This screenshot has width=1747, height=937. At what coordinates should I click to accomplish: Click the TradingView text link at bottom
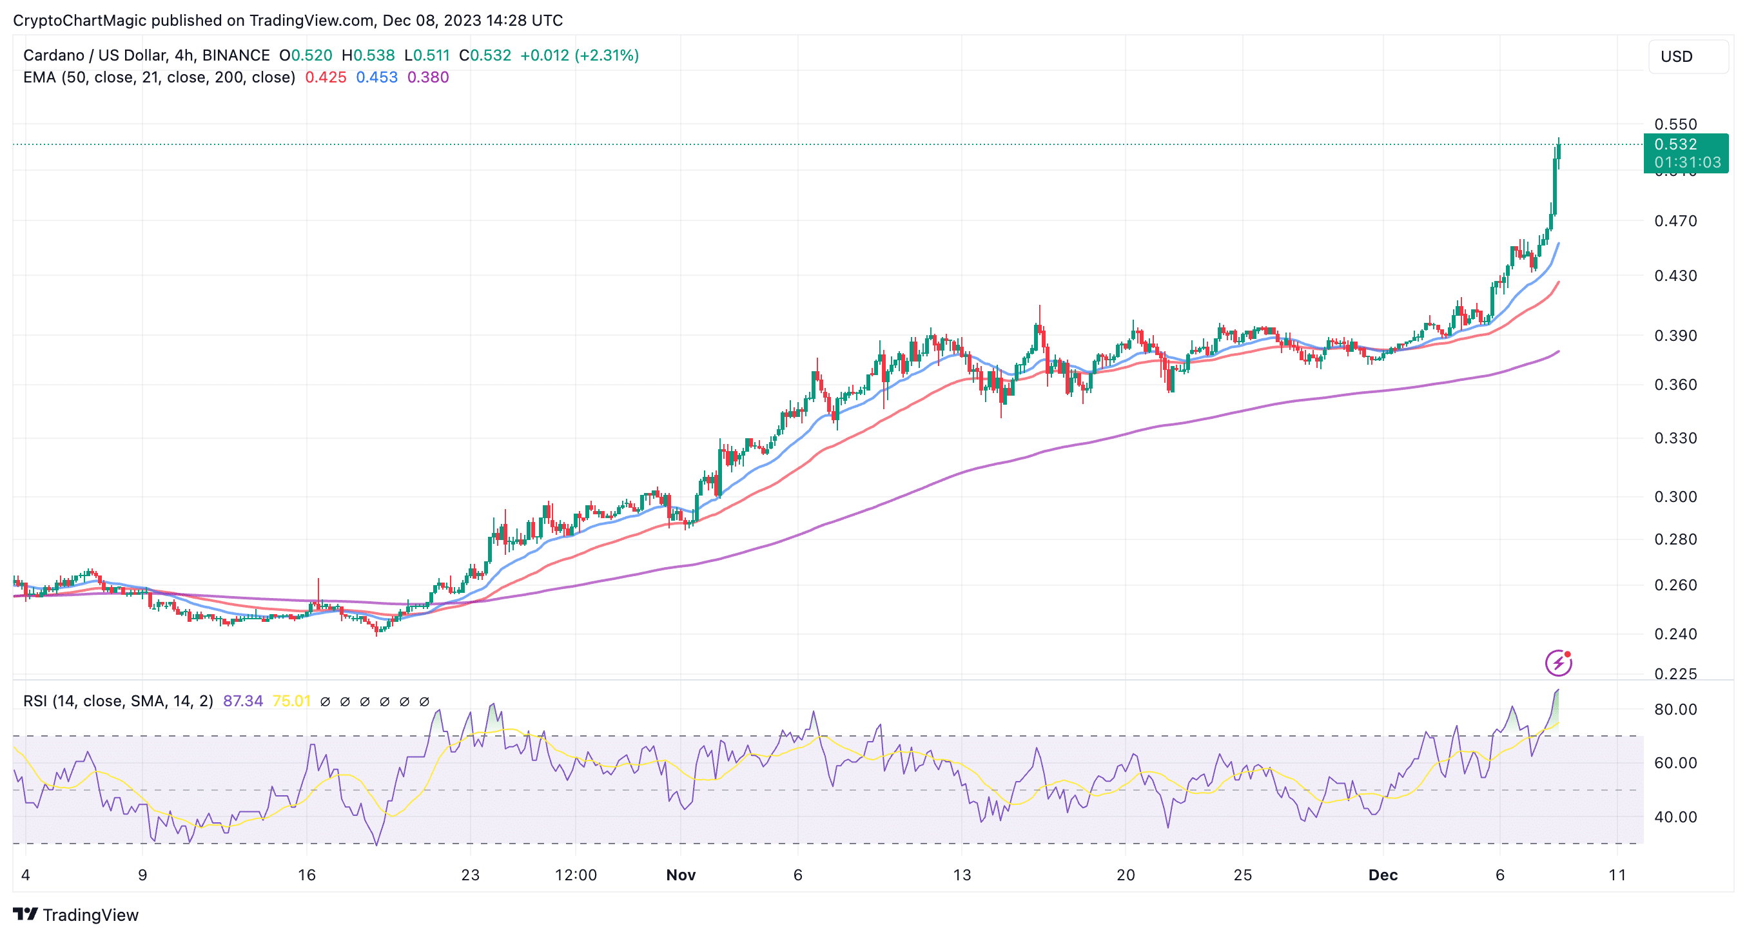pos(90,914)
